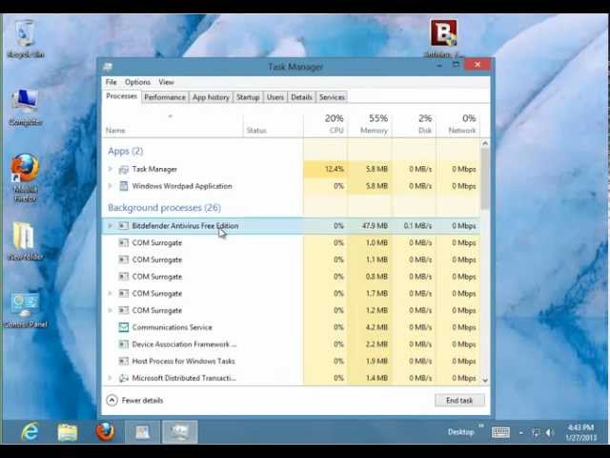
Task: Switch to the App history tab
Action: pos(211,97)
